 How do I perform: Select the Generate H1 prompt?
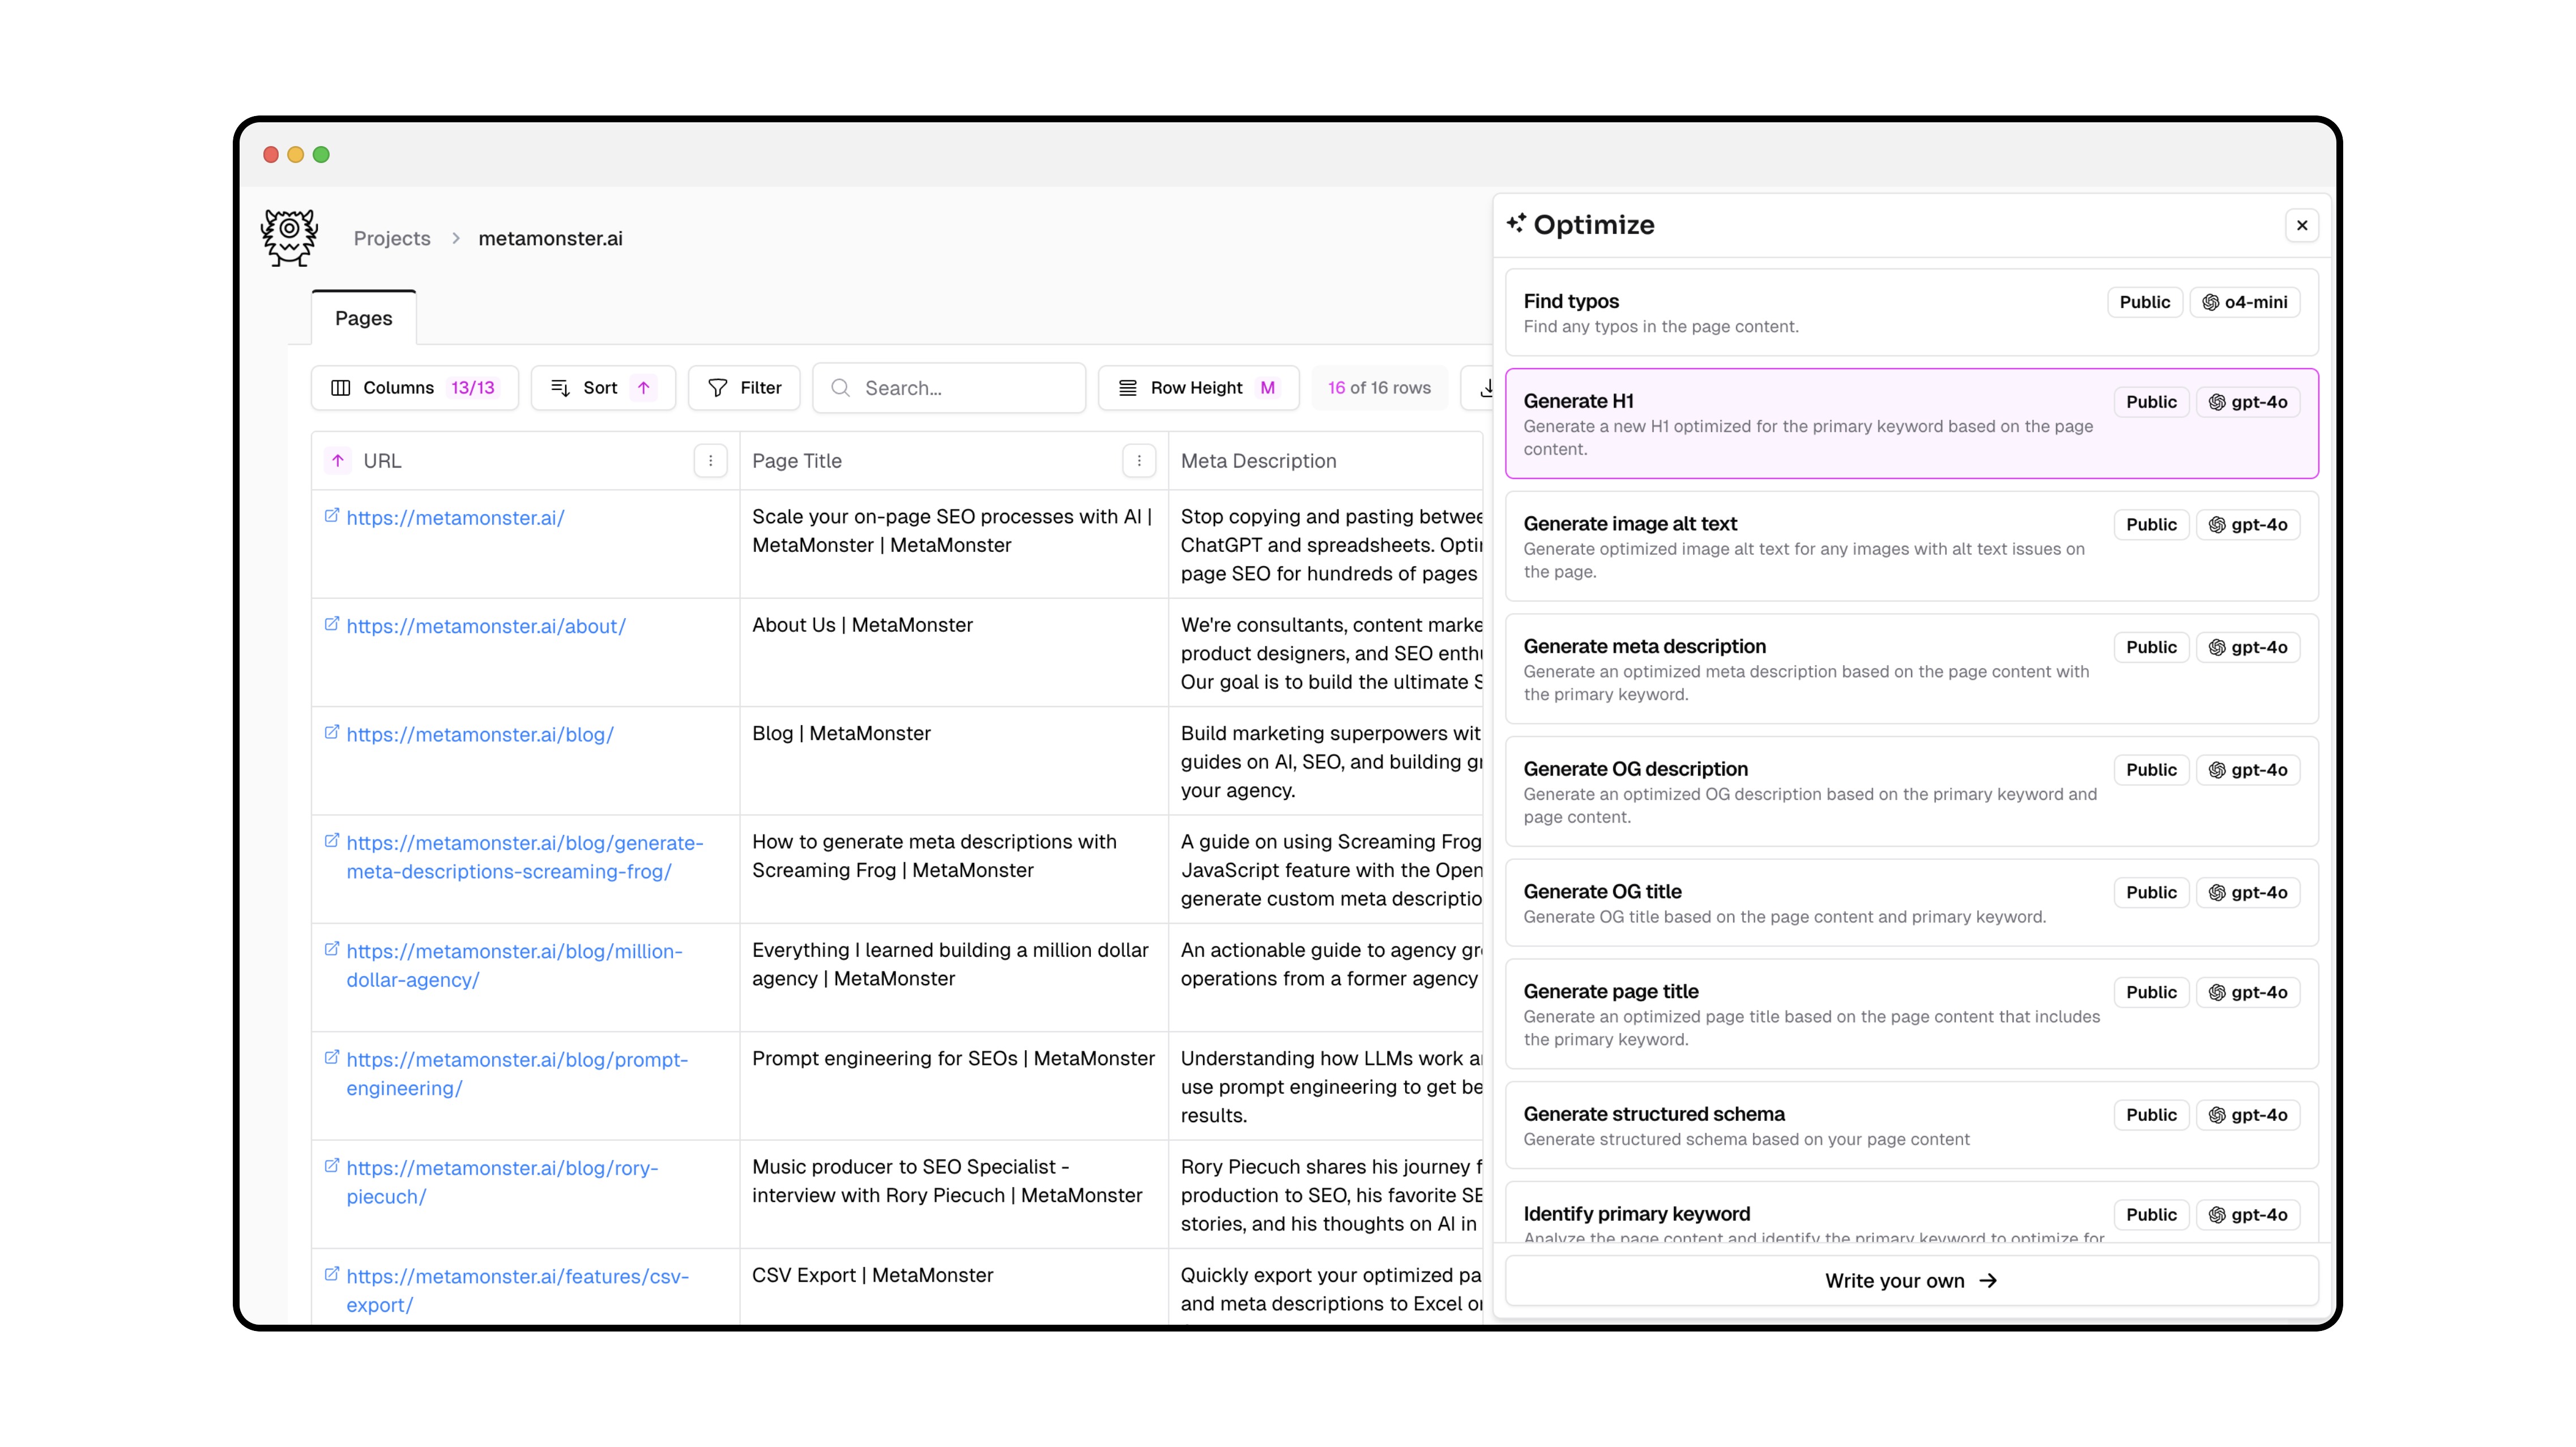tap(1911, 423)
